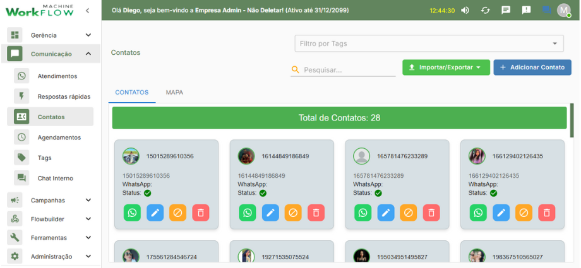581x268 pixels.
Task: Collapse the sidebar with the left chevron
Action: coord(87,10)
